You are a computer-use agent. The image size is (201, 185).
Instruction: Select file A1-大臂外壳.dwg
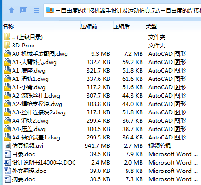pos(34,62)
